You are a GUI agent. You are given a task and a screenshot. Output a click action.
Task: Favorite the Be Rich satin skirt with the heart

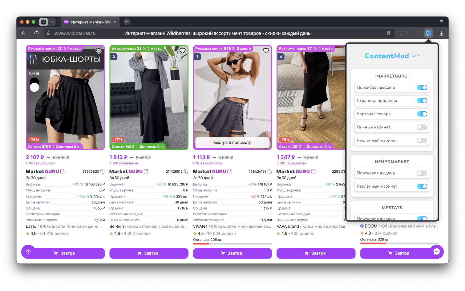(182, 51)
